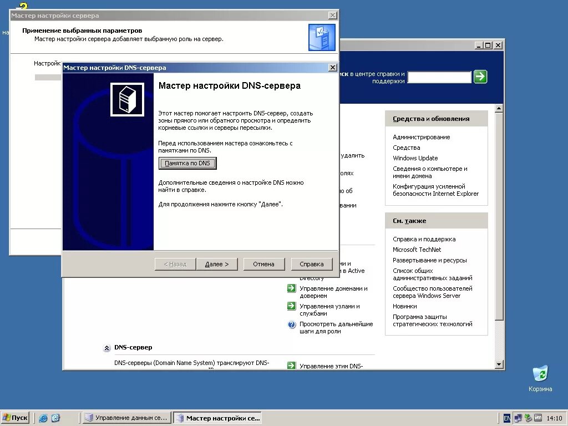Click the setup progress bar
The width and height of the screenshot is (568, 426).
[x=48, y=77]
